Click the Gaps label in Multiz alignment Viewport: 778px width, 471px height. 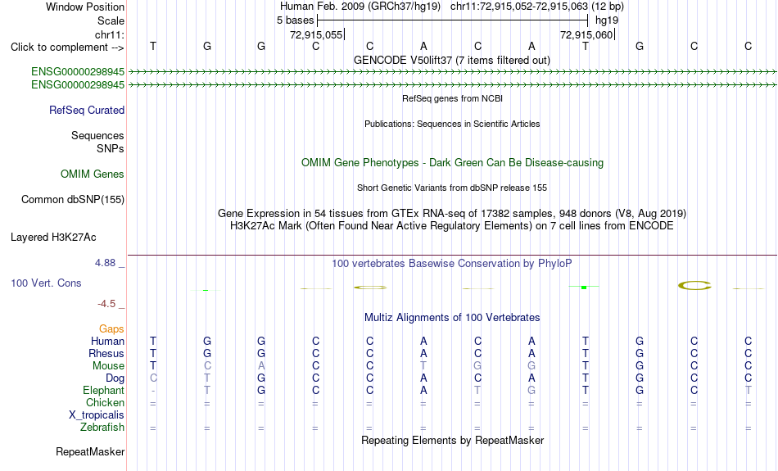111,329
